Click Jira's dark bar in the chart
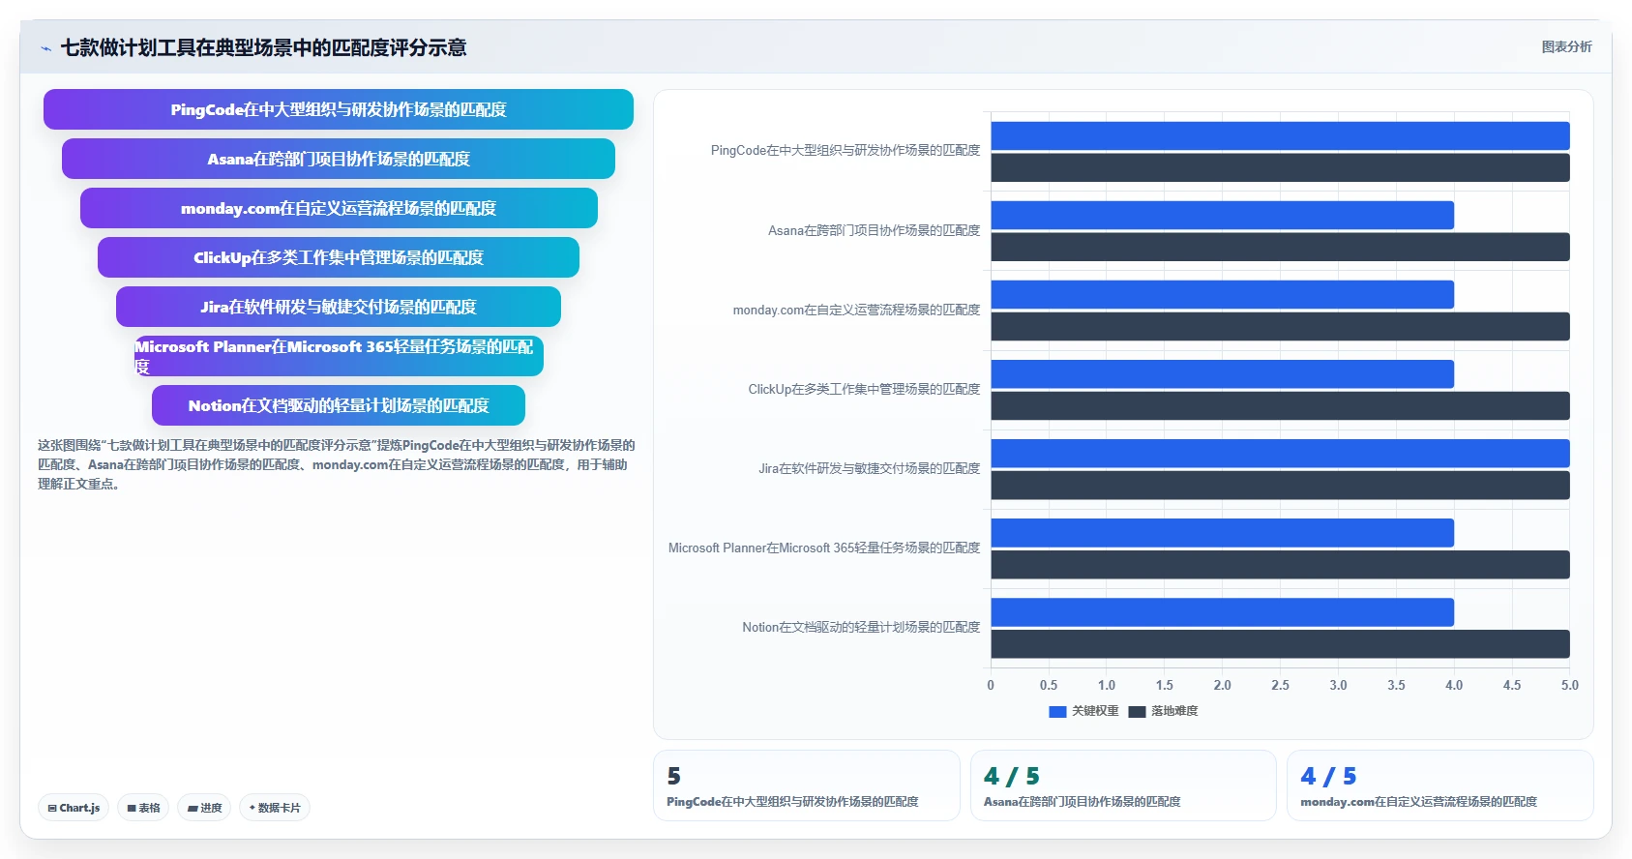Screen dimensions: 1632x859 pos(1280,485)
